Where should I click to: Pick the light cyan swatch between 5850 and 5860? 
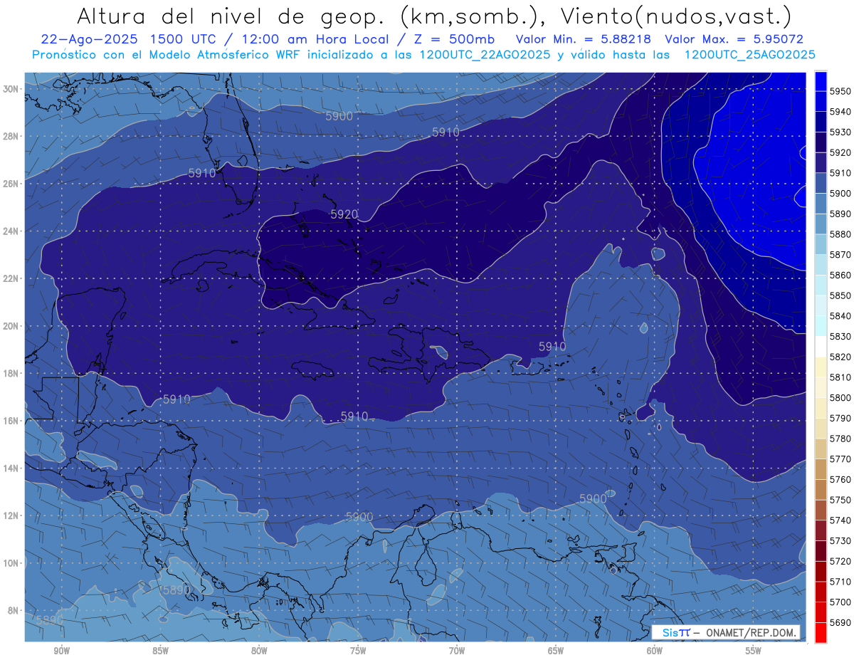[821, 286]
